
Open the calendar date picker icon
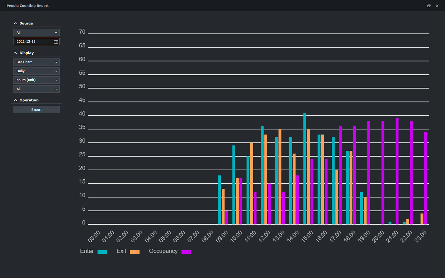(56, 42)
